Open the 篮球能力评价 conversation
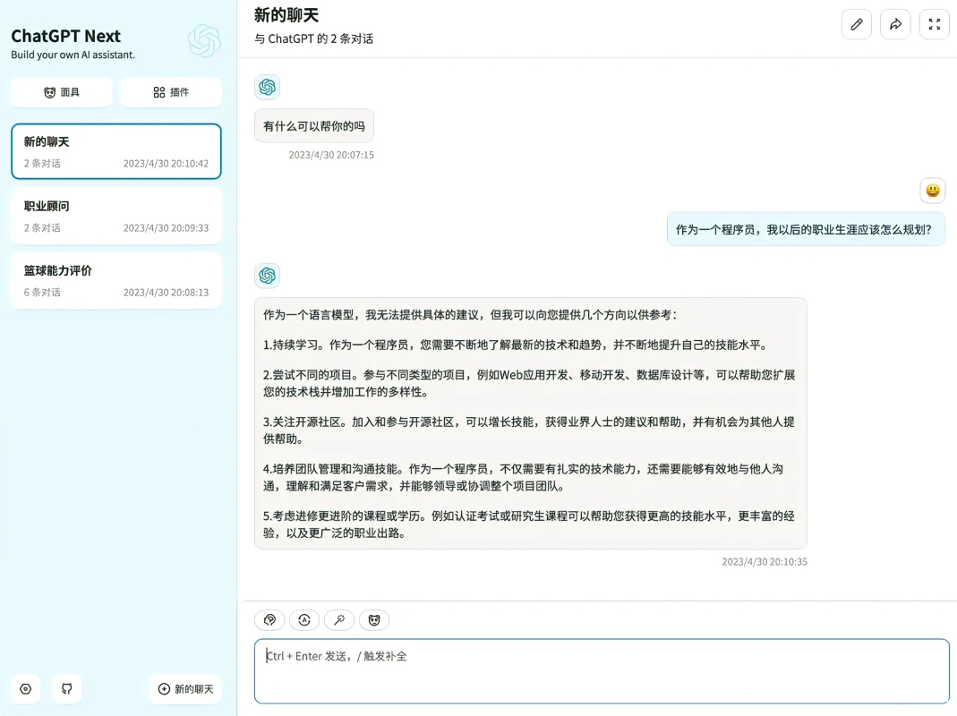The width and height of the screenshot is (957, 716). [x=116, y=281]
